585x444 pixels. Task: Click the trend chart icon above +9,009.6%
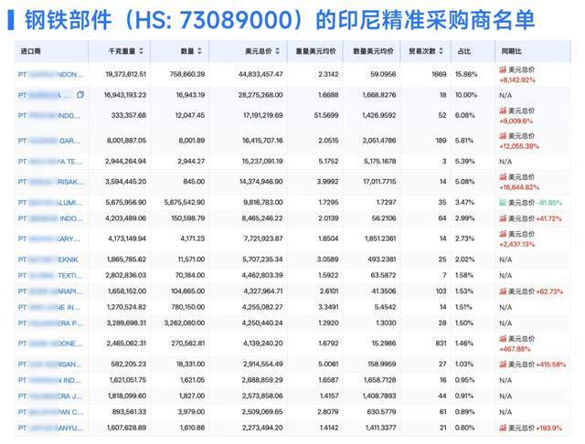[503, 111]
